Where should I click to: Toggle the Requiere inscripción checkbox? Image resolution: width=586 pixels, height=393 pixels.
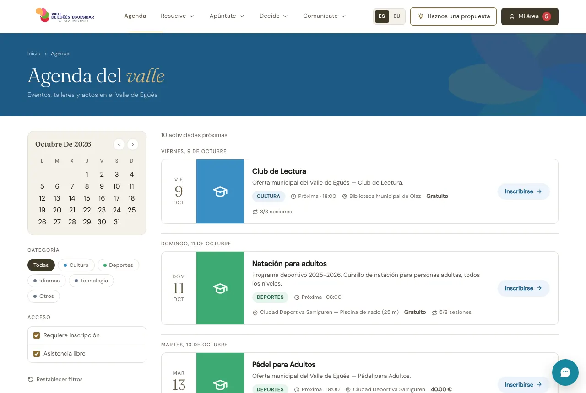(x=37, y=335)
